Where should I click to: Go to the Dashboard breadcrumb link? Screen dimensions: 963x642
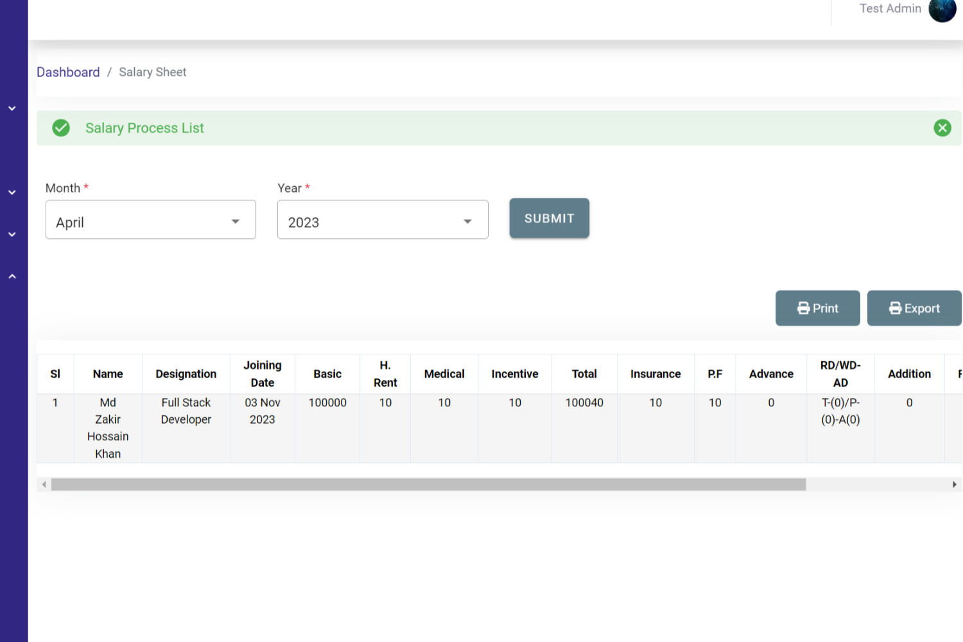pyautogui.click(x=68, y=72)
